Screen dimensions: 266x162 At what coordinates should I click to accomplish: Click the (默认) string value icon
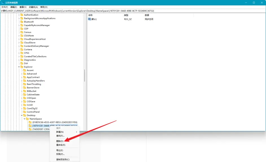pos(90,19)
